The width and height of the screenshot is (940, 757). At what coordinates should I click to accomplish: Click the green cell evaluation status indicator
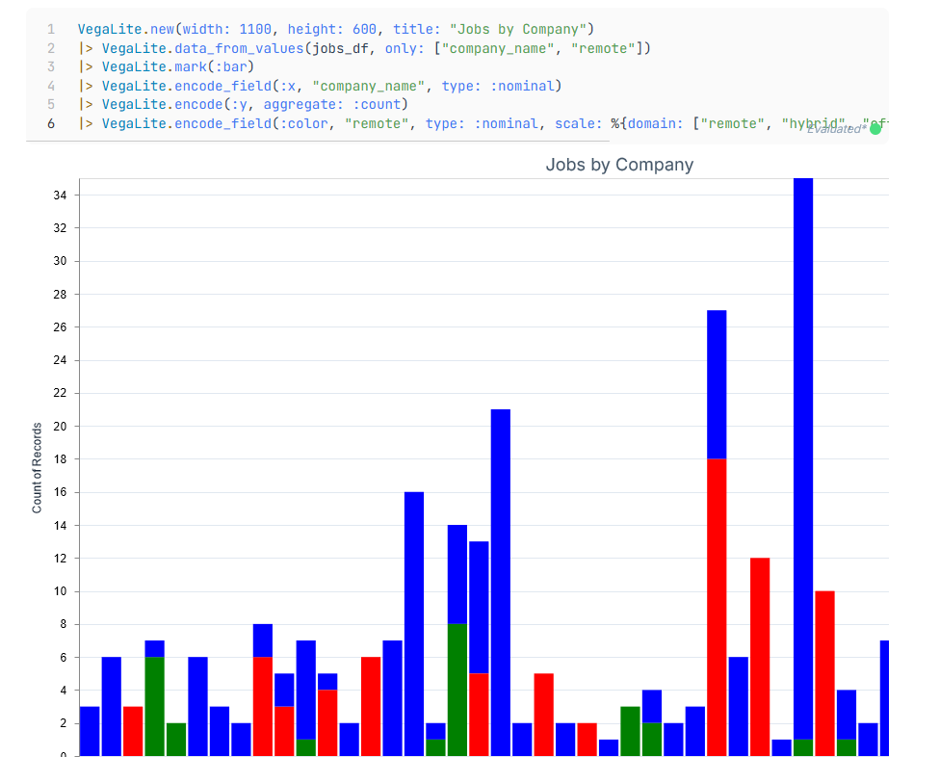point(875,127)
